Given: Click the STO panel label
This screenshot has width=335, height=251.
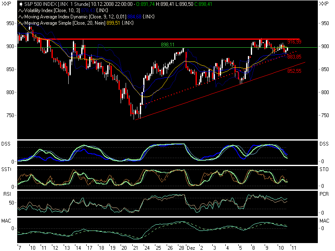Looking at the screenshot, I should 324,169.
